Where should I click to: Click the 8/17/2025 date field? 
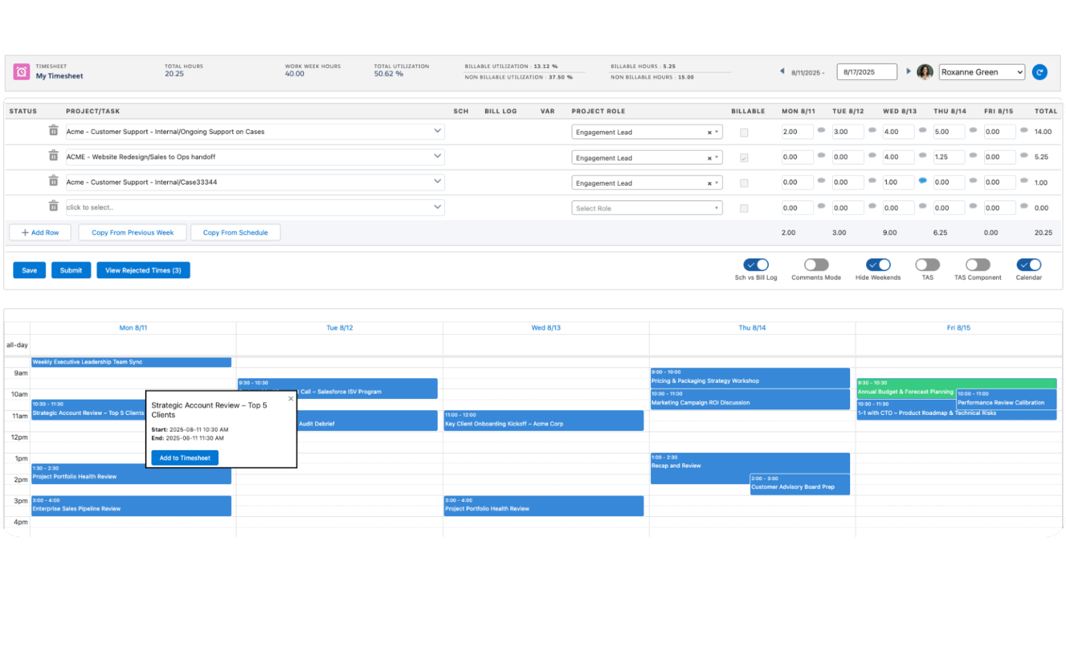866,71
